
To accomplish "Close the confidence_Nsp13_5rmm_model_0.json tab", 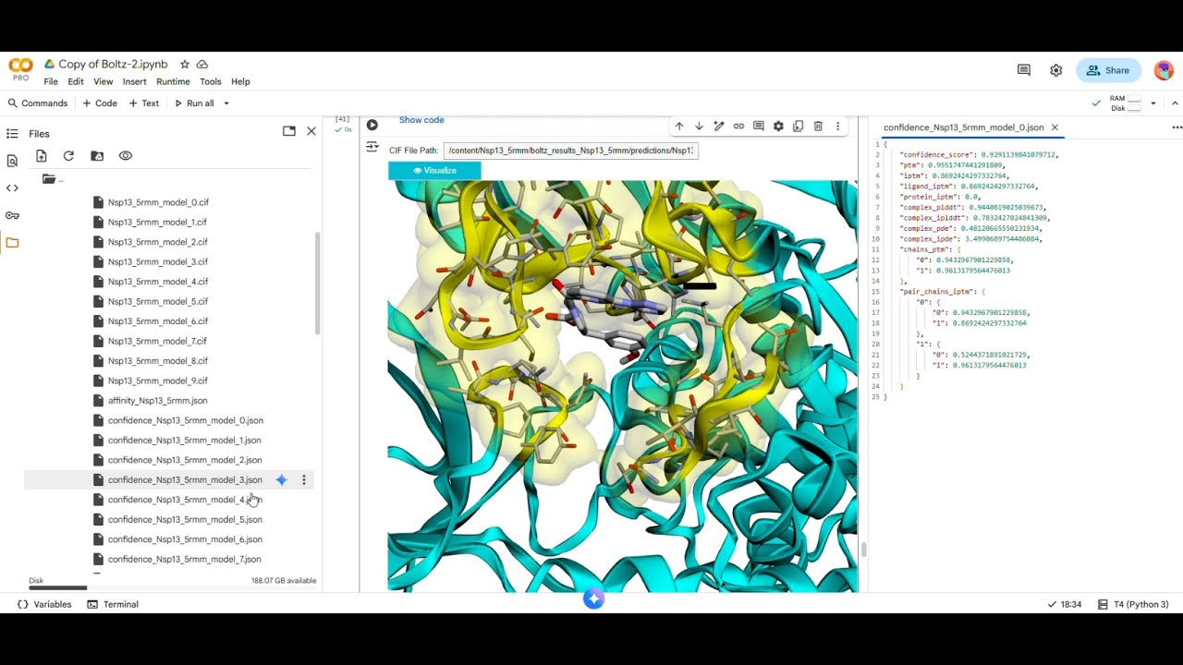I will [x=1055, y=127].
